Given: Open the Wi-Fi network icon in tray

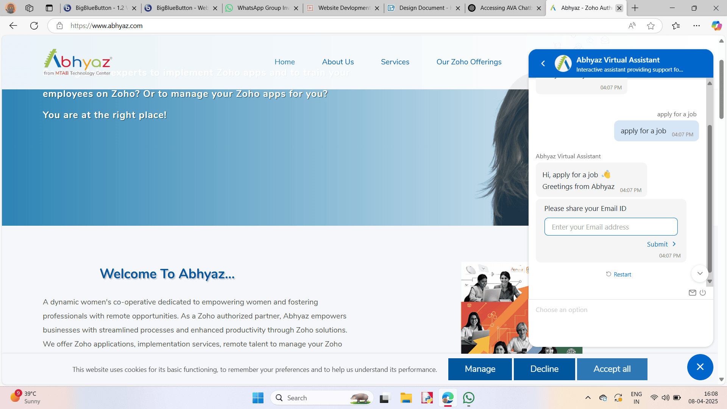Looking at the screenshot, I should point(654,398).
